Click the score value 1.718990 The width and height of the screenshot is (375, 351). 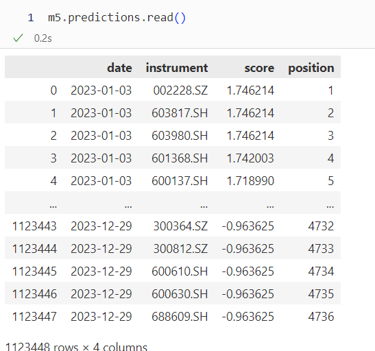pyautogui.click(x=250, y=181)
